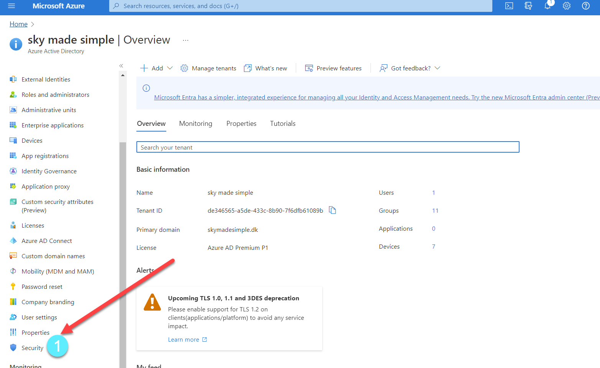
Task: Copy the Tenant ID to clipboard
Action: point(332,210)
